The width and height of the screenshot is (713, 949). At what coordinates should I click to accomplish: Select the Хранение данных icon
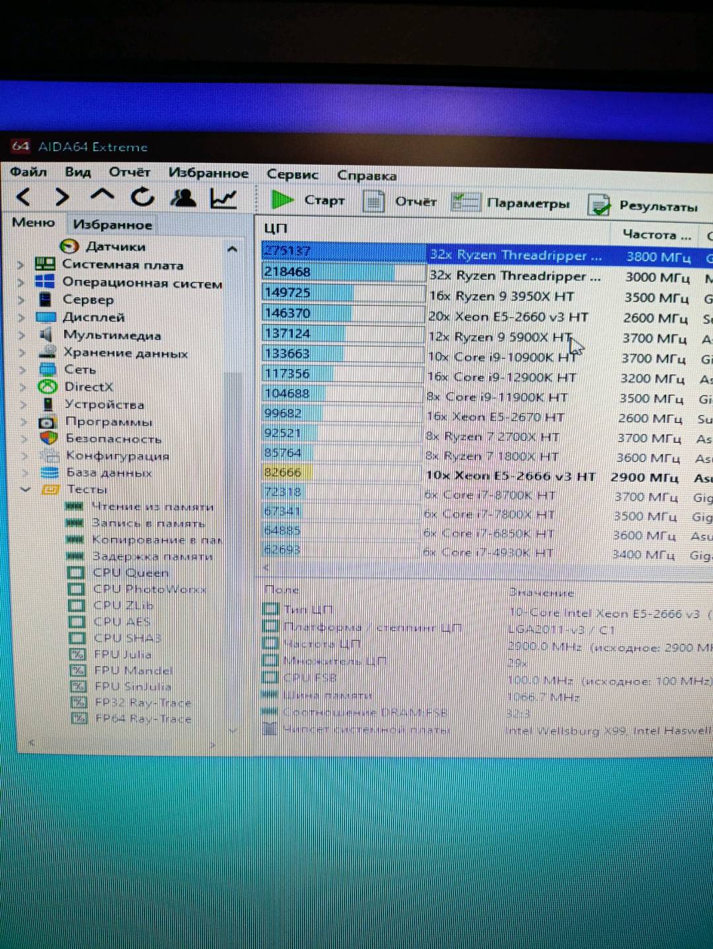pos(47,352)
